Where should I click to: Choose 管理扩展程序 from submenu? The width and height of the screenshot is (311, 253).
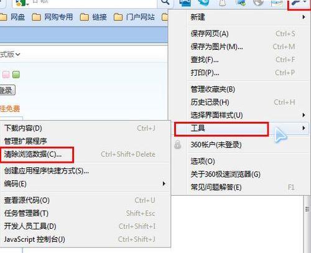coord(26,141)
